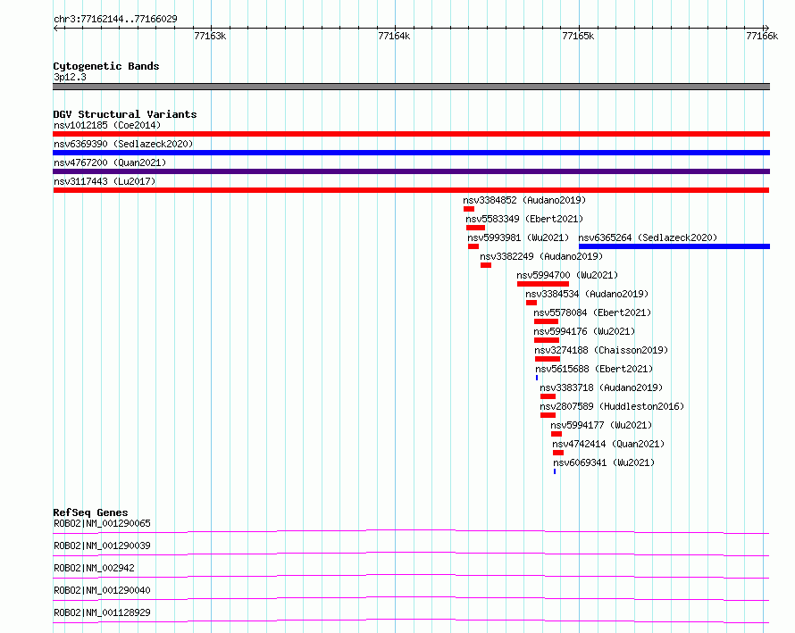Click the 77164k ruler position label
Image resolution: width=795 pixels, height=633 pixels.
(394, 36)
